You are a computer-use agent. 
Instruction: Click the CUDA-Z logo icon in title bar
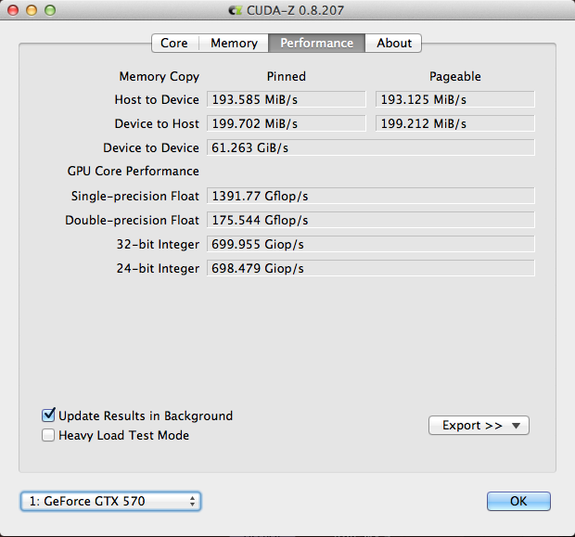tap(235, 10)
